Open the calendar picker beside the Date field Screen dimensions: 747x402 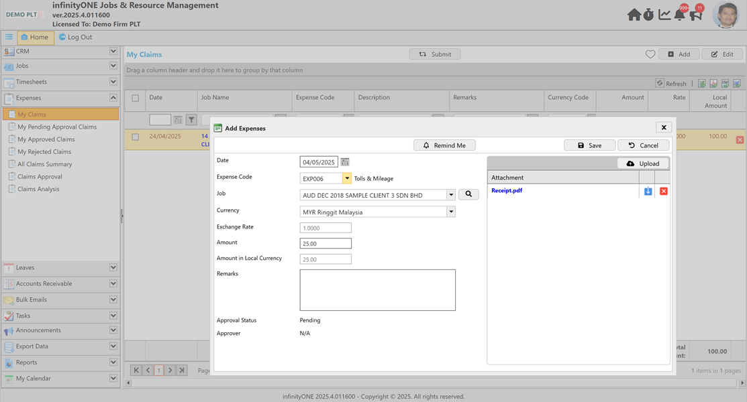point(344,161)
